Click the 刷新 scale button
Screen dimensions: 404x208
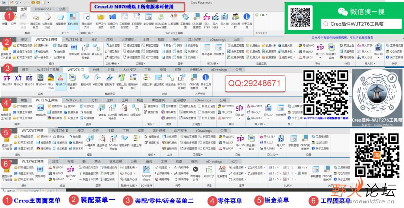click(x=303, y=173)
